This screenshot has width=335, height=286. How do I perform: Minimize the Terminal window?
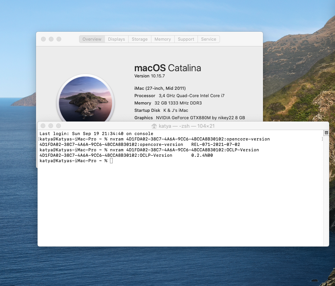(x=51, y=126)
